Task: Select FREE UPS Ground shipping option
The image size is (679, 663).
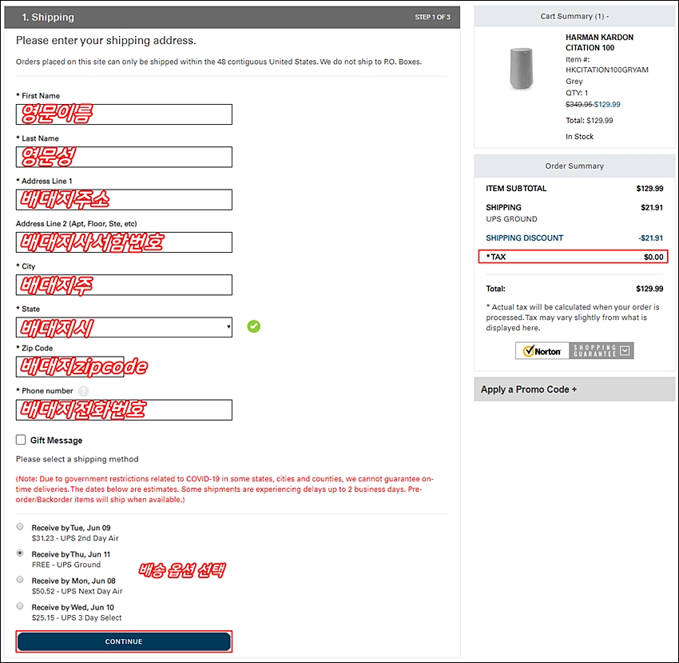Action: pyautogui.click(x=20, y=553)
